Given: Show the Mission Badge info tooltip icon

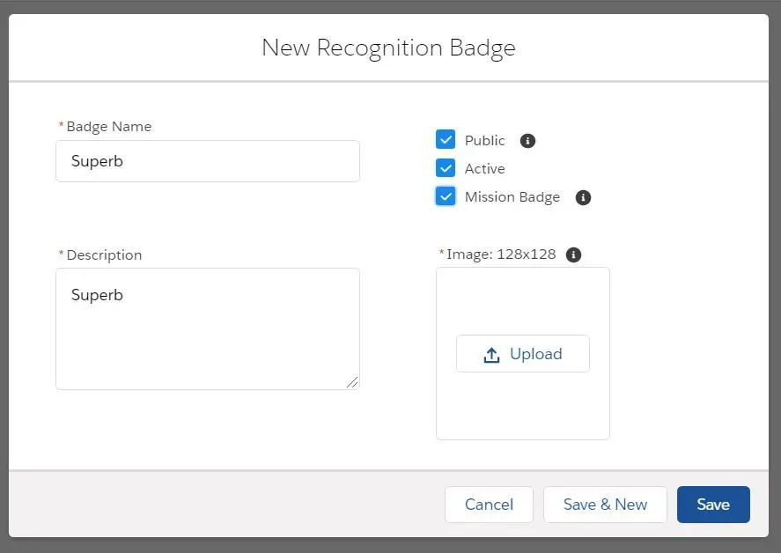Looking at the screenshot, I should 583,198.
